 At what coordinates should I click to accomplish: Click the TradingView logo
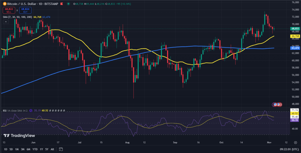(x=19, y=136)
